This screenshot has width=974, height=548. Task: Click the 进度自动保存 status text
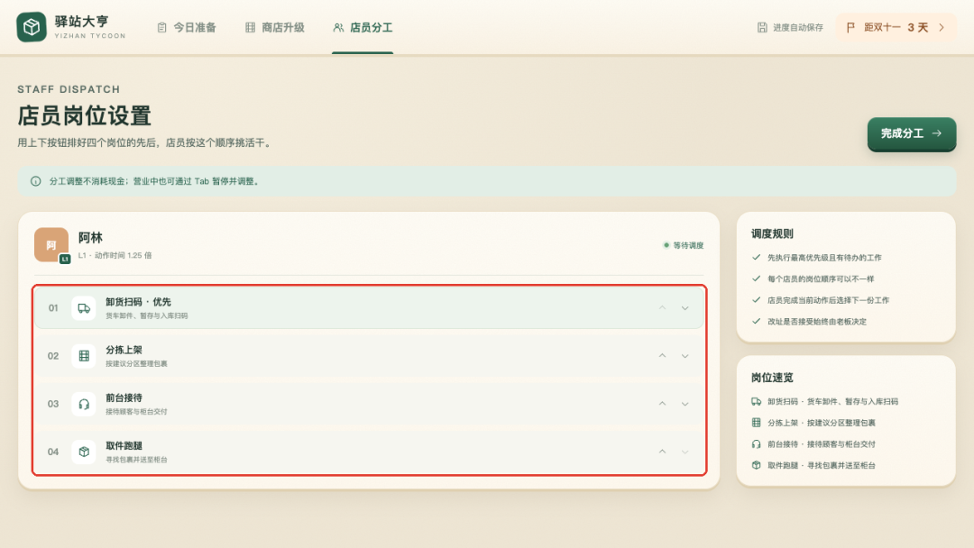click(x=798, y=27)
